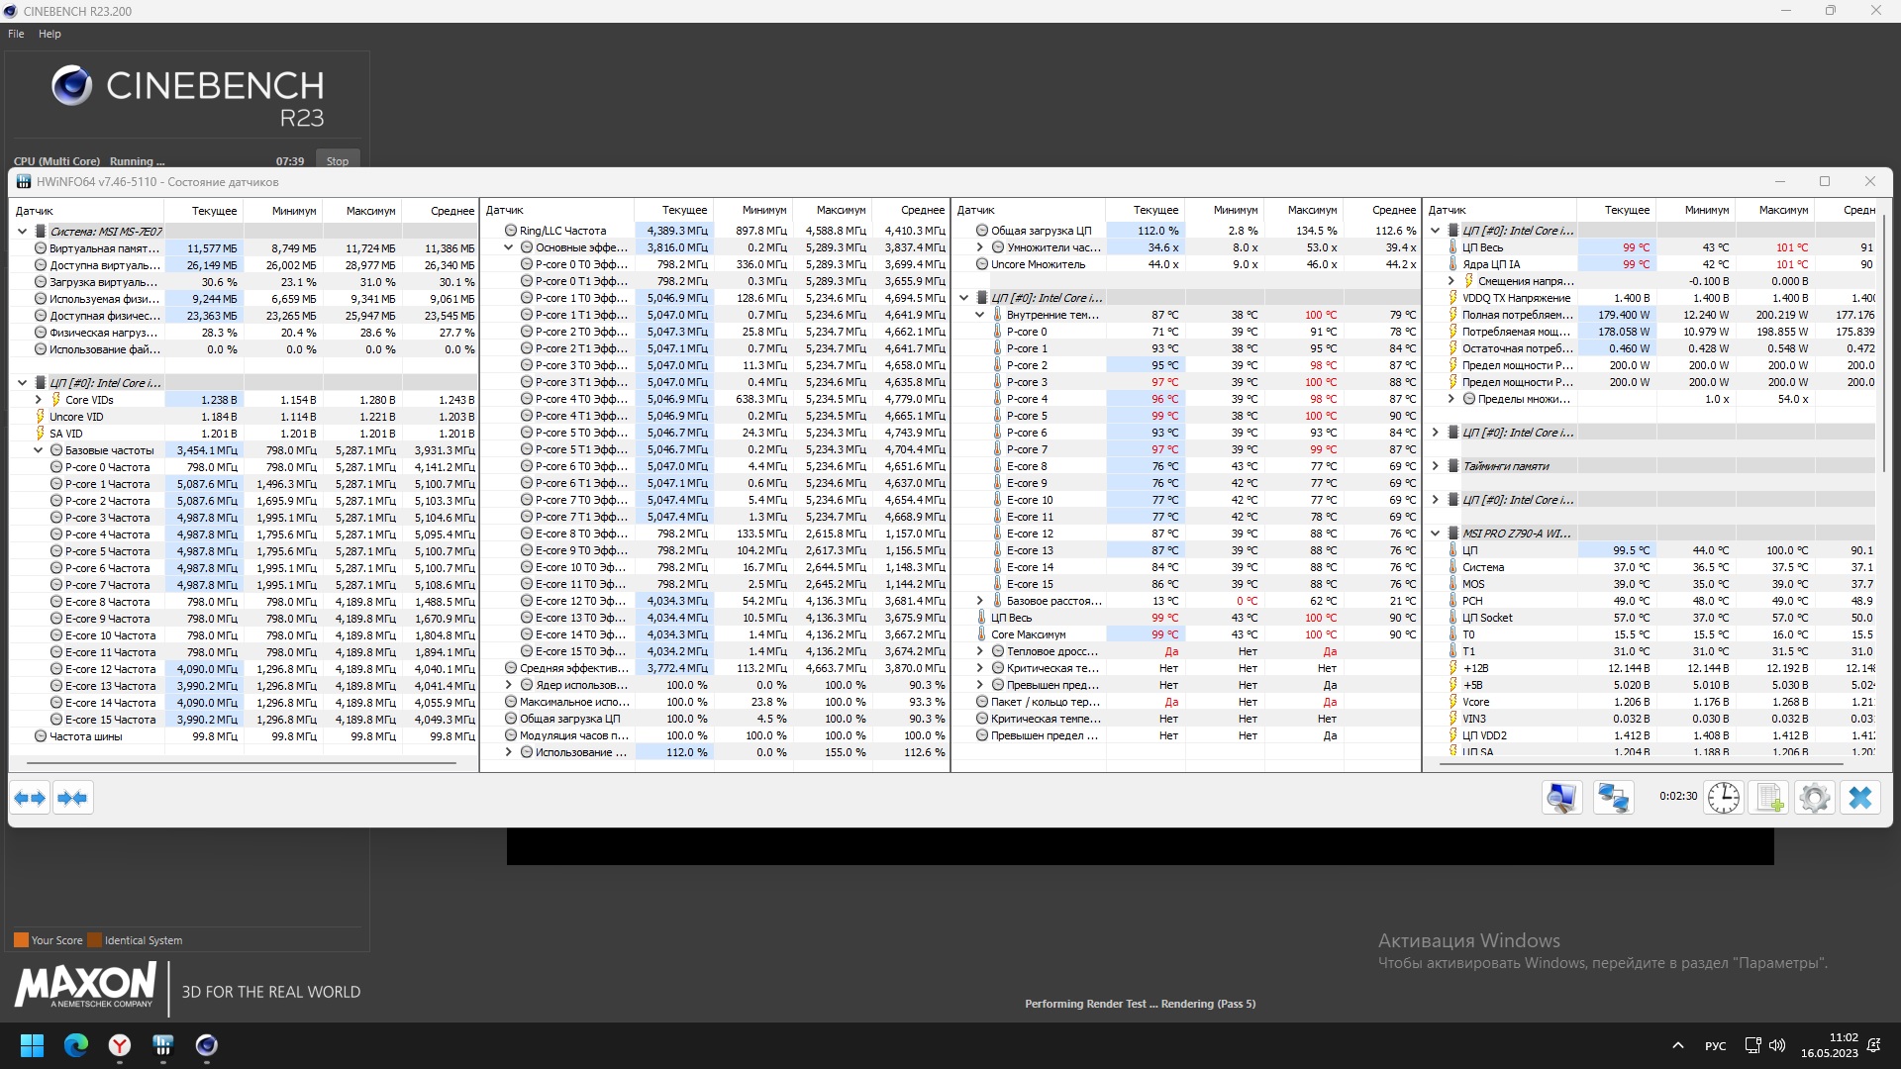Click the Текущее column header in first panel
The image size is (1901, 1069).
(x=214, y=211)
